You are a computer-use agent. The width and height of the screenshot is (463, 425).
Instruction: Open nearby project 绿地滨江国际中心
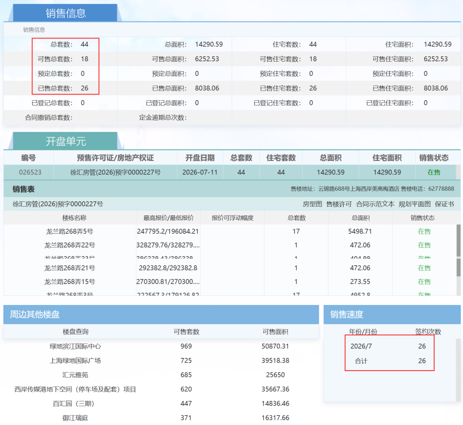[x=75, y=346]
